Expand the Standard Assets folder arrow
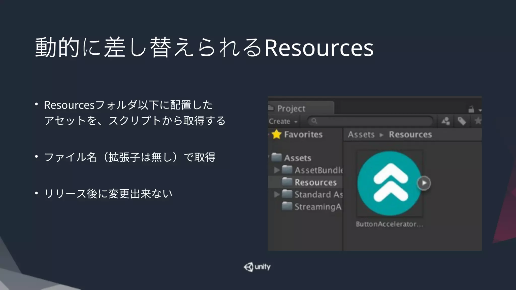The image size is (516, 290). pyautogui.click(x=277, y=194)
